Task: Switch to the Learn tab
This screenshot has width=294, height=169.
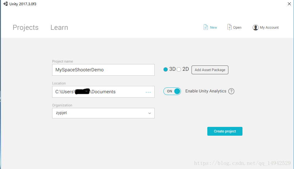Action: [x=59, y=27]
